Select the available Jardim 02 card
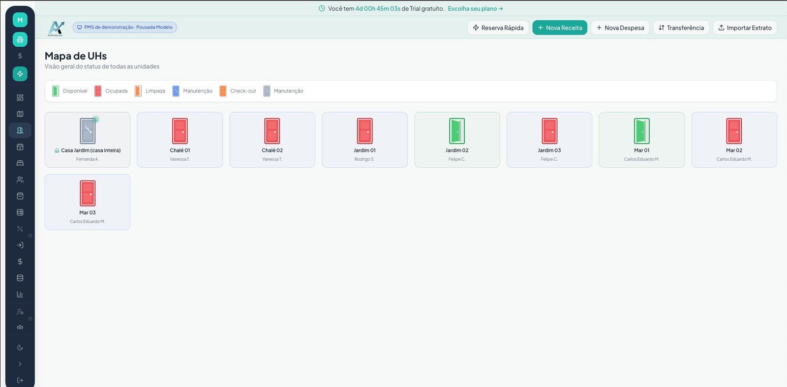787x387 pixels. [x=457, y=140]
